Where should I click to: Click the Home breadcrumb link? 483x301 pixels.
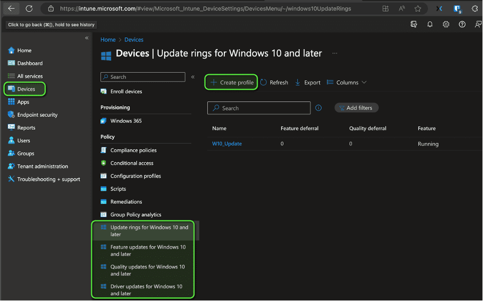108,39
